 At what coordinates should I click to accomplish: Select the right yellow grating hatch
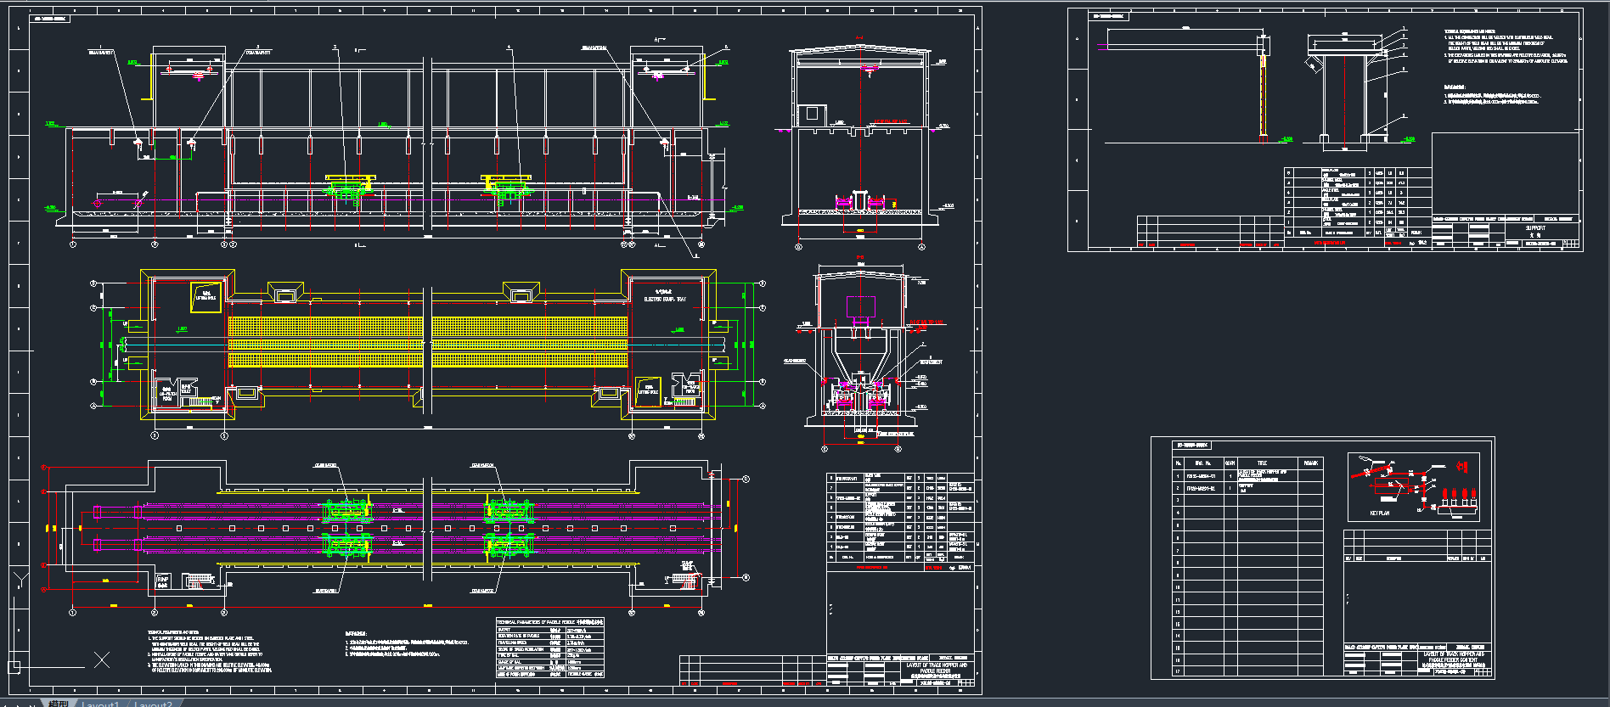[530, 342]
